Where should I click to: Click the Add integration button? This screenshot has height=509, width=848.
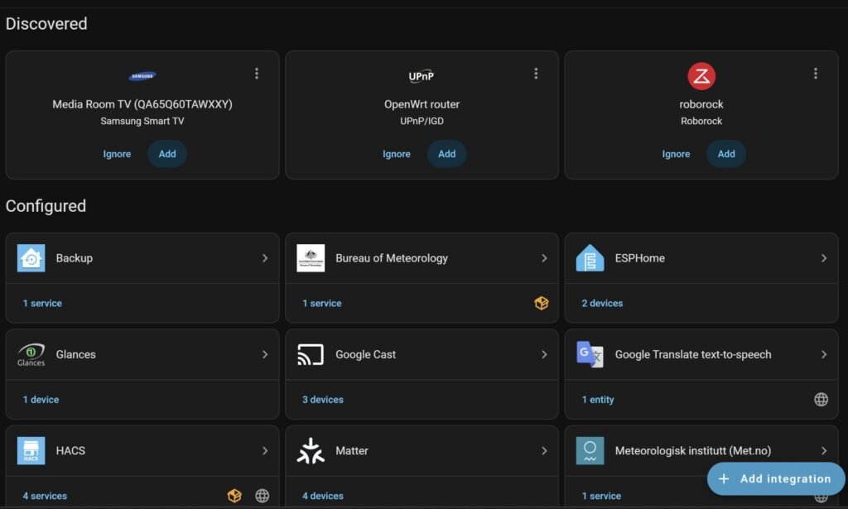(775, 478)
